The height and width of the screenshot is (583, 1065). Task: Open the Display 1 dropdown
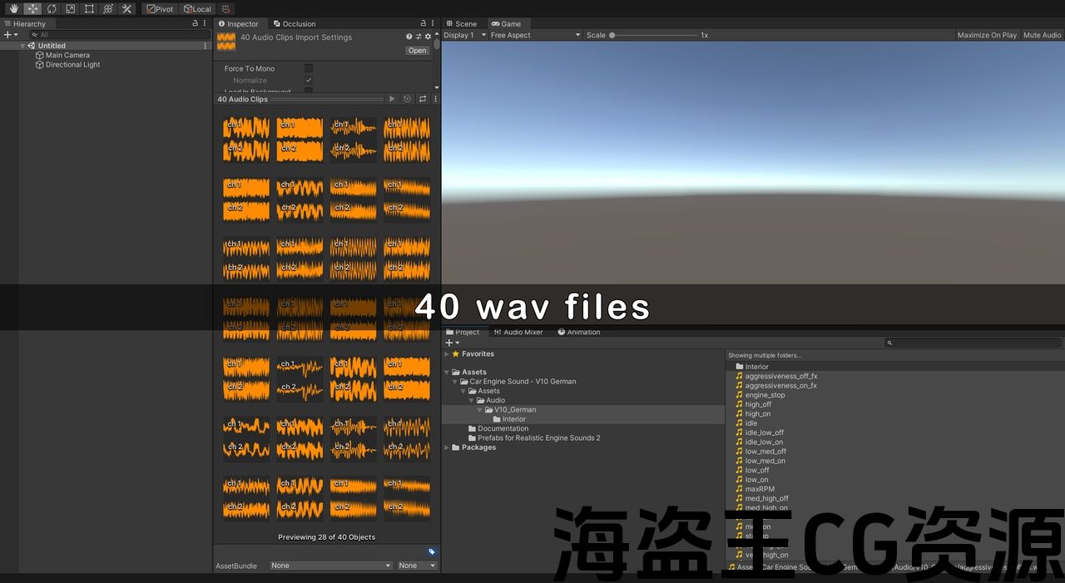(x=464, y=35)
